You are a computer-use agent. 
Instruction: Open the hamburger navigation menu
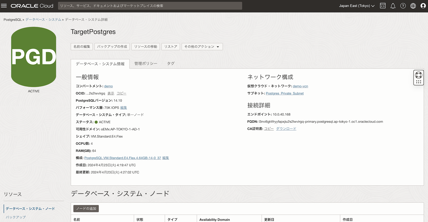pyautogui.click(x=4, y=6)
